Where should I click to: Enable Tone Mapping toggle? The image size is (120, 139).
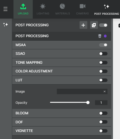pos(103,62)
